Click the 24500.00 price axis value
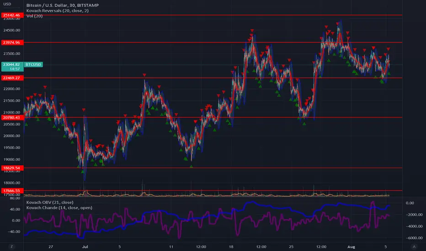 pyautogui.click(x=12, y=30)
